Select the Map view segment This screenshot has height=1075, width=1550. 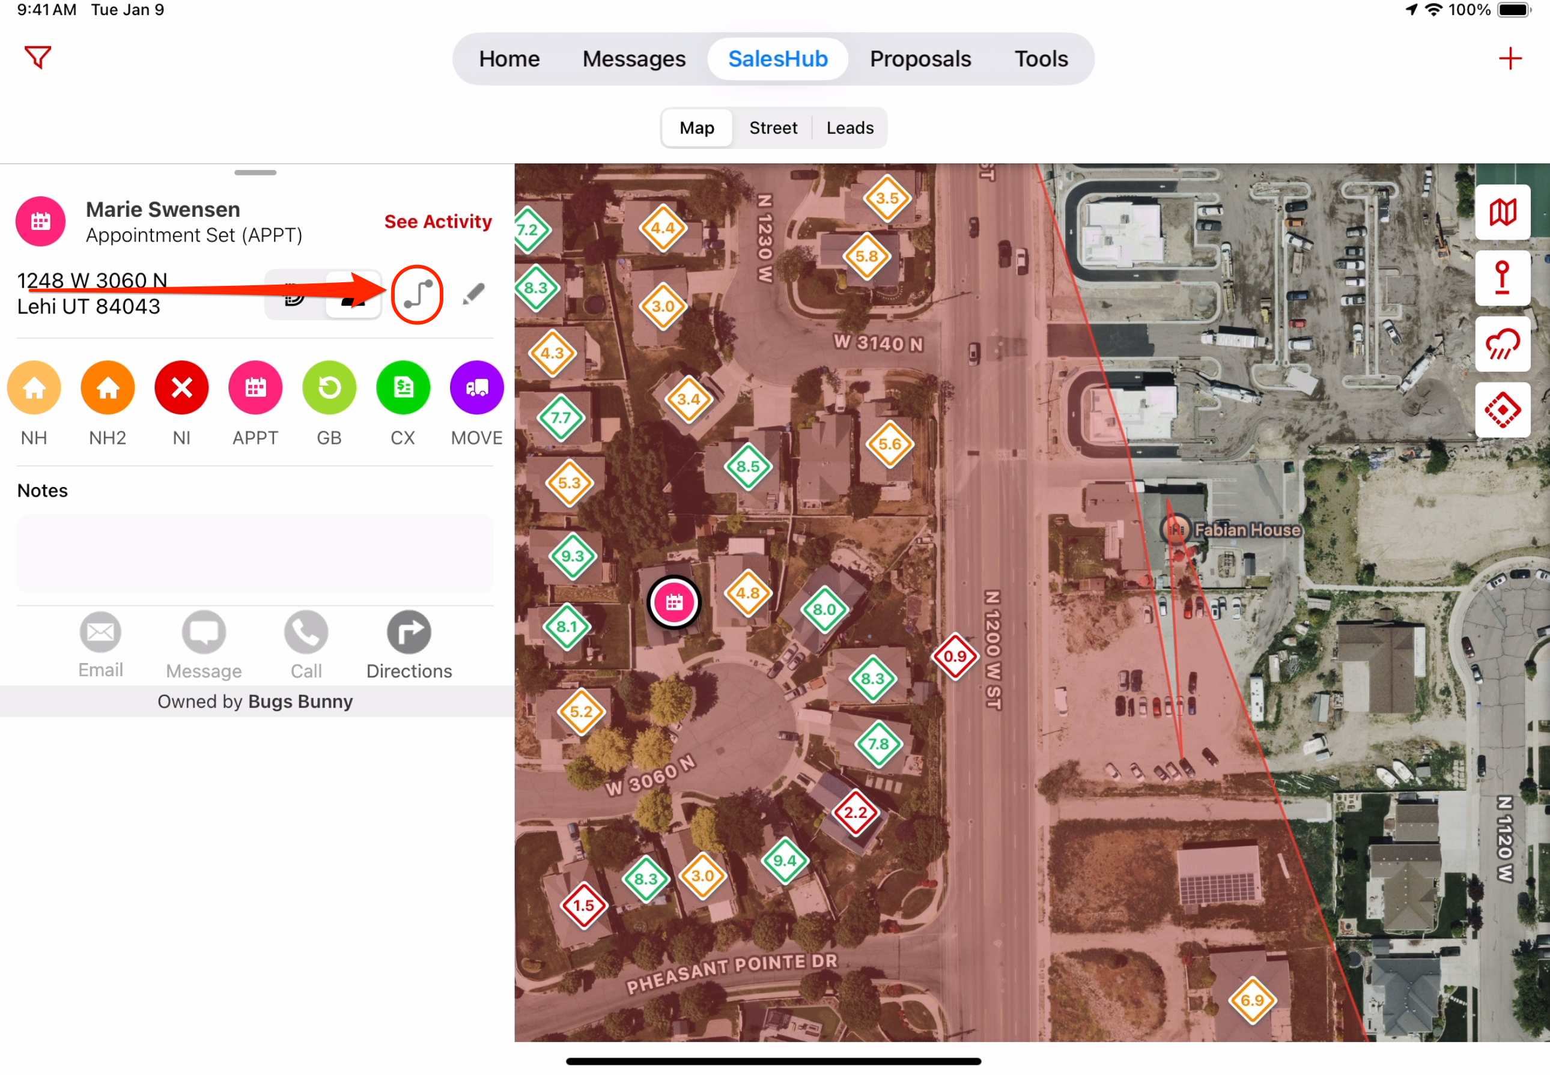pos(696,128)
